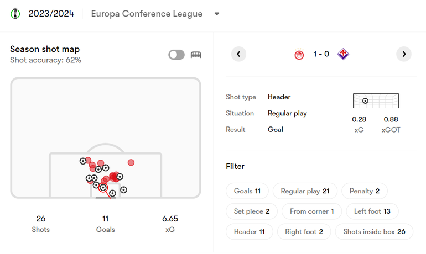Select the Left foot 13 filter
Image resolution: width=426 pixels, height=254 pixels.
pos(372,211)
